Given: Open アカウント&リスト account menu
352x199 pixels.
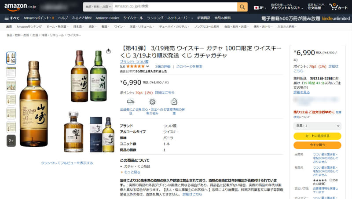Looking at the screenshot, I should click(x=287, y=7).
